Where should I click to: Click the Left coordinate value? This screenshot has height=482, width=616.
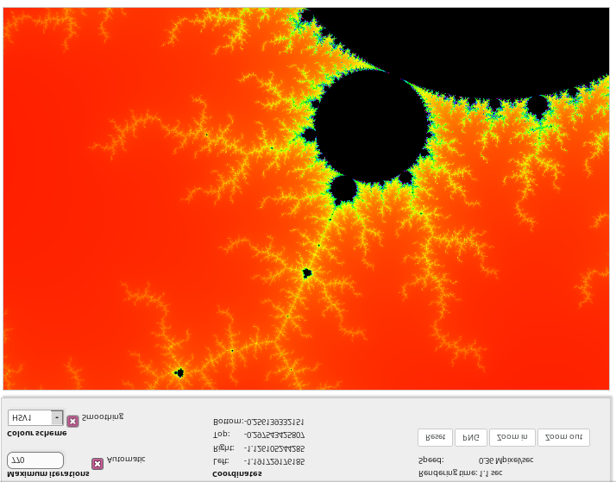[274, 461]
